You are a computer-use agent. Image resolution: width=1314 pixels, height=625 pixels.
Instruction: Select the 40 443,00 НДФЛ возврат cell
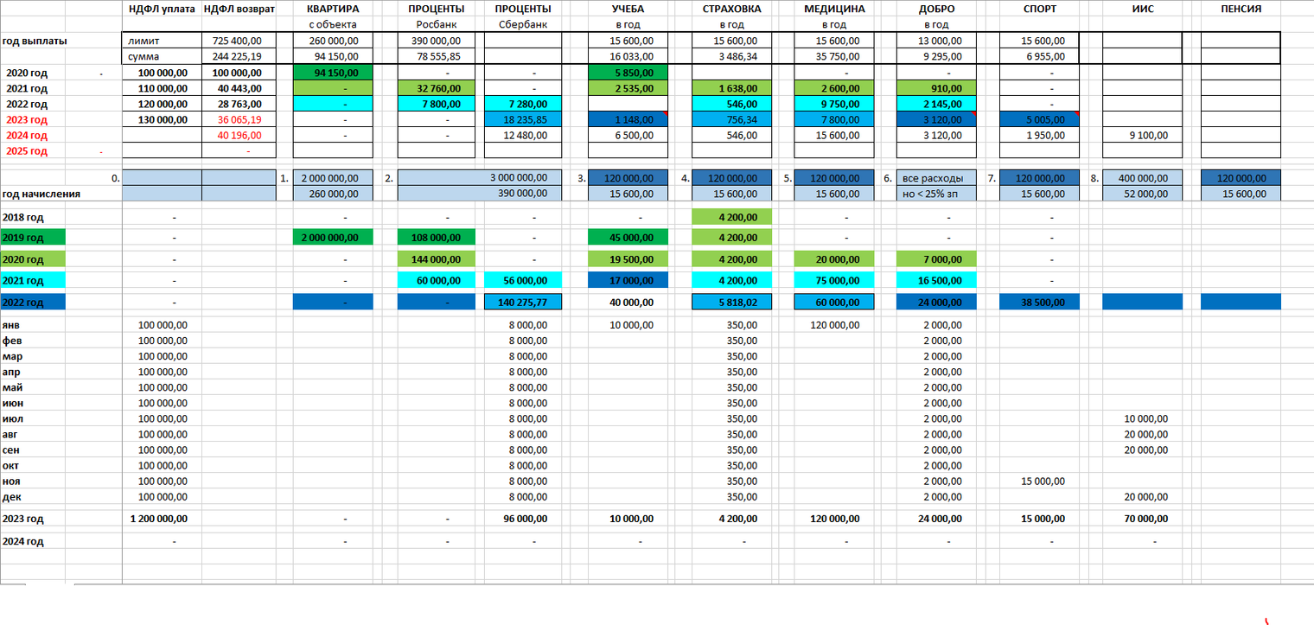coord(239,88)
